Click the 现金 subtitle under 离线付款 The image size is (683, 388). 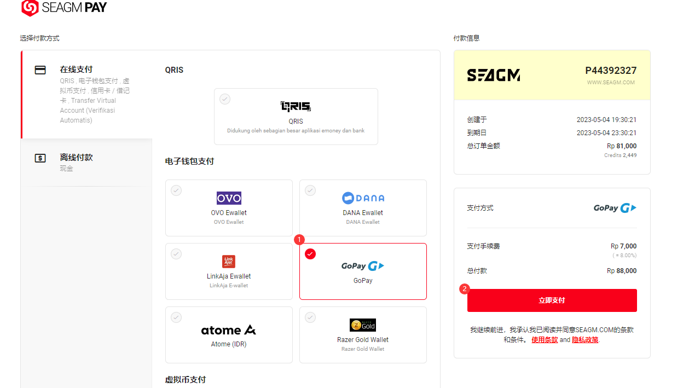pos(66,169)
